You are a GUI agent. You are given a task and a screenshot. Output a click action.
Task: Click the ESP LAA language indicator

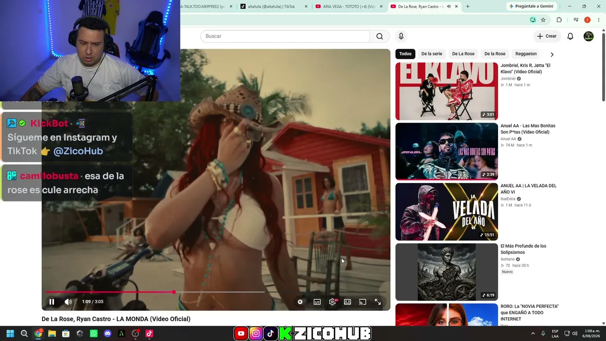point(555,333)
